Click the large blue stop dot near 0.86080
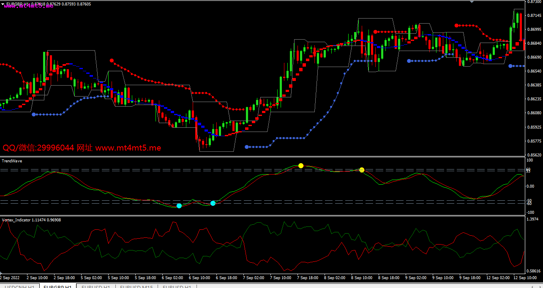The width and height of the screenshot is (543, 288). [x=34, y=114]
